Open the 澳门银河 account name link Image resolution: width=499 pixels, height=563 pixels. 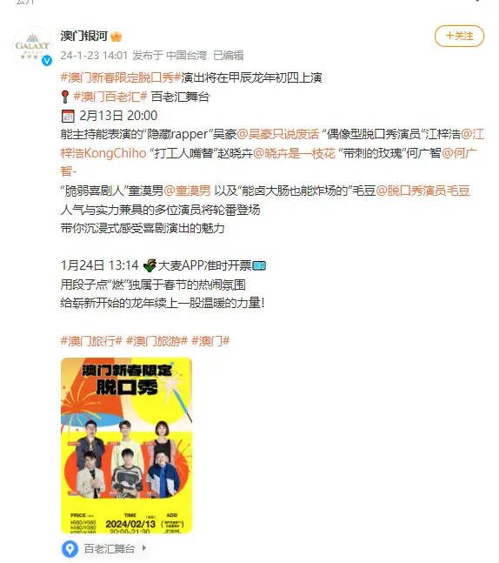pos(84,36)
